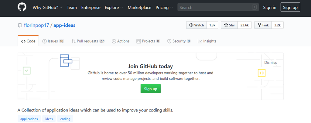Image resolution: width=311 pixels, height=123 pixels.
Task: Open the app-ideas repository link
Action: (x=64, y=26)
